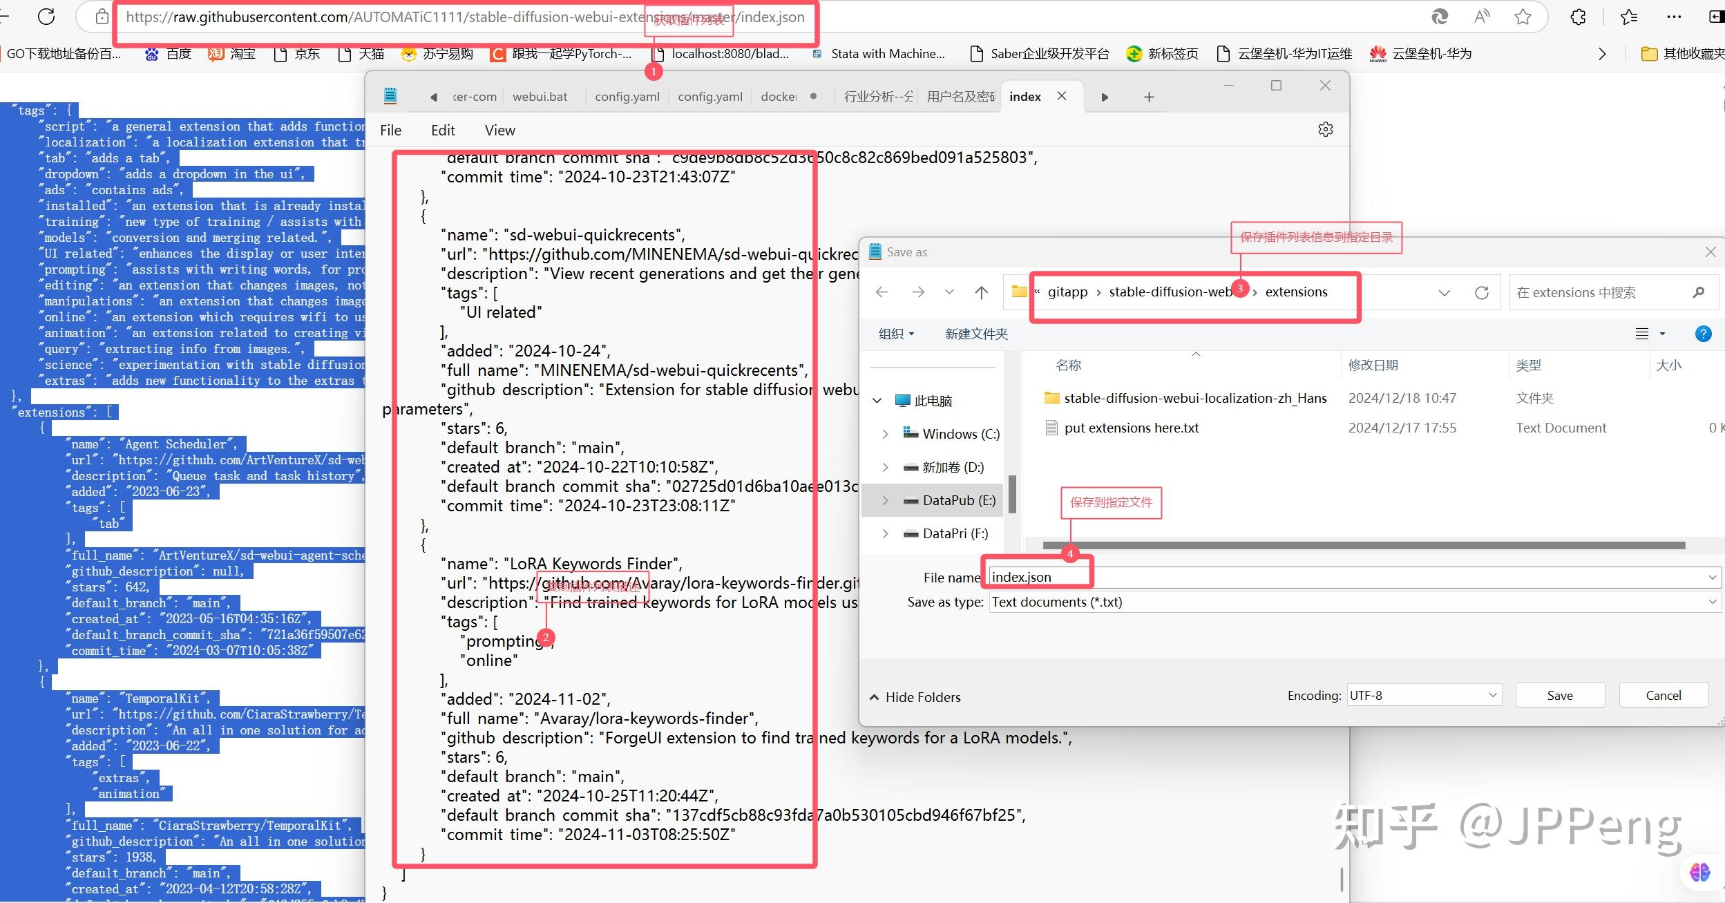Screen dimensions: 1725x903
Task: Open the Edit menu in Notepad
Action: click(x=443, y=130)
